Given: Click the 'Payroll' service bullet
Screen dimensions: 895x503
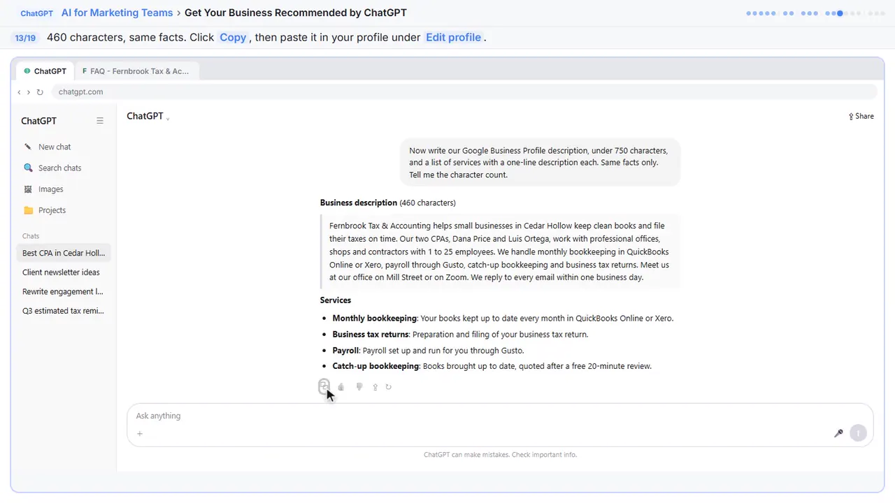Looking at the screenshot, I should [428, 351].
